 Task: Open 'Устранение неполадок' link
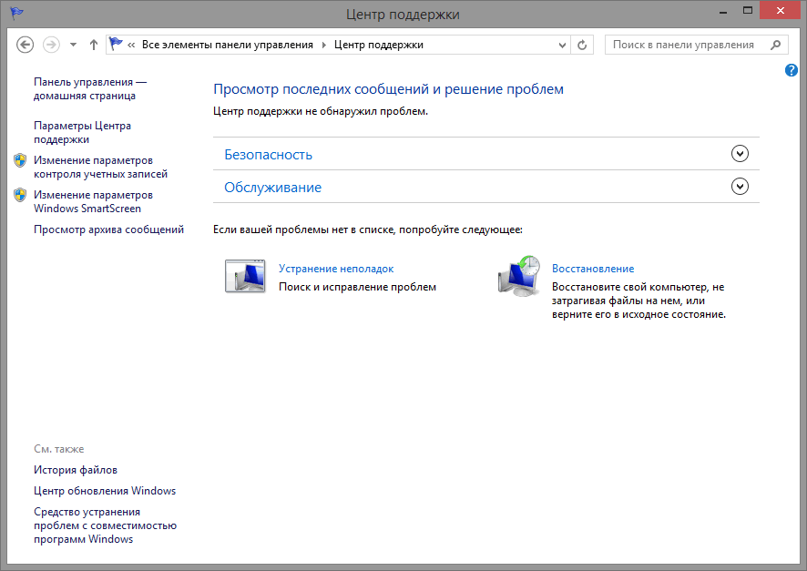335,269
